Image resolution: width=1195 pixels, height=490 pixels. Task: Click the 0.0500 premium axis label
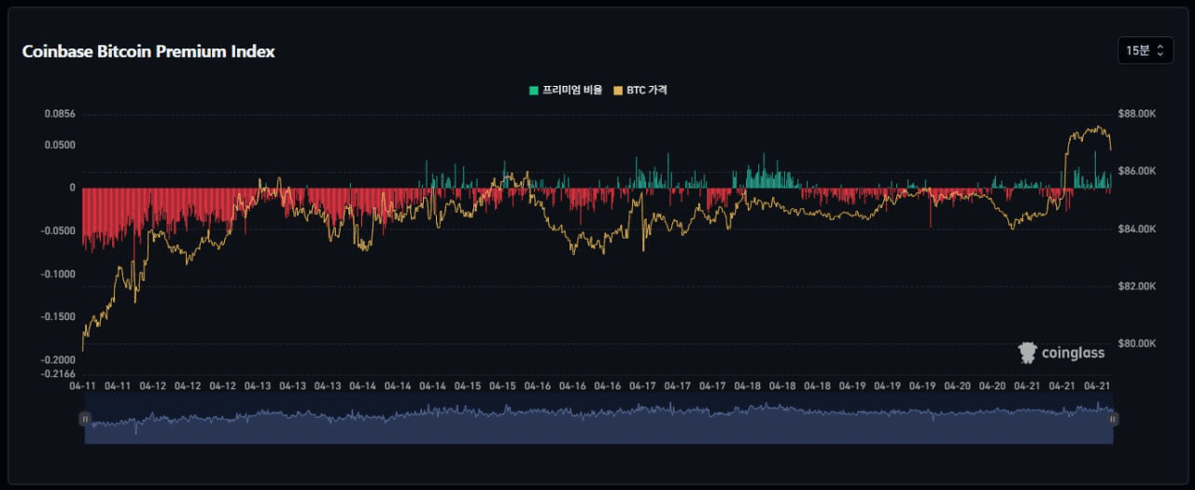coord(60,145)
